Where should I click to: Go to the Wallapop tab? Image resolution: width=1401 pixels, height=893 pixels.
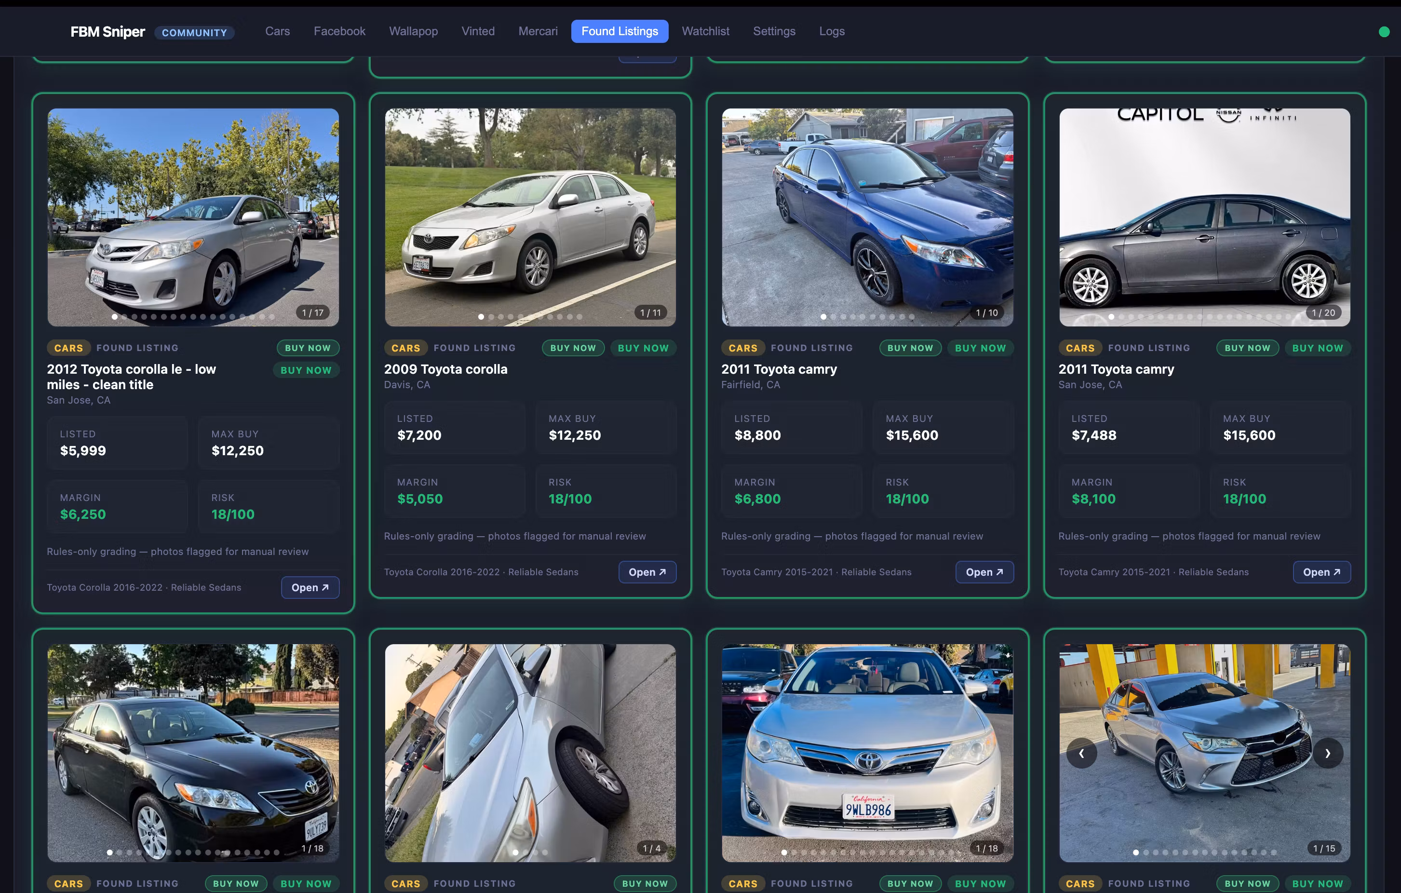tap(414, 31)
